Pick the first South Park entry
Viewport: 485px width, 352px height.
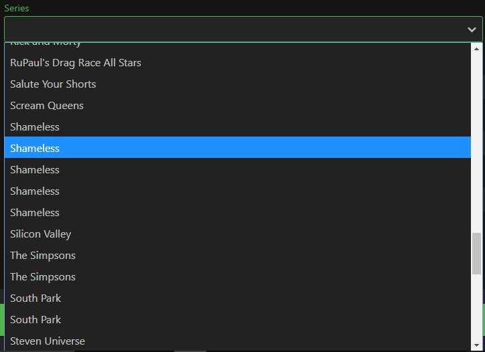click(36, 298)
